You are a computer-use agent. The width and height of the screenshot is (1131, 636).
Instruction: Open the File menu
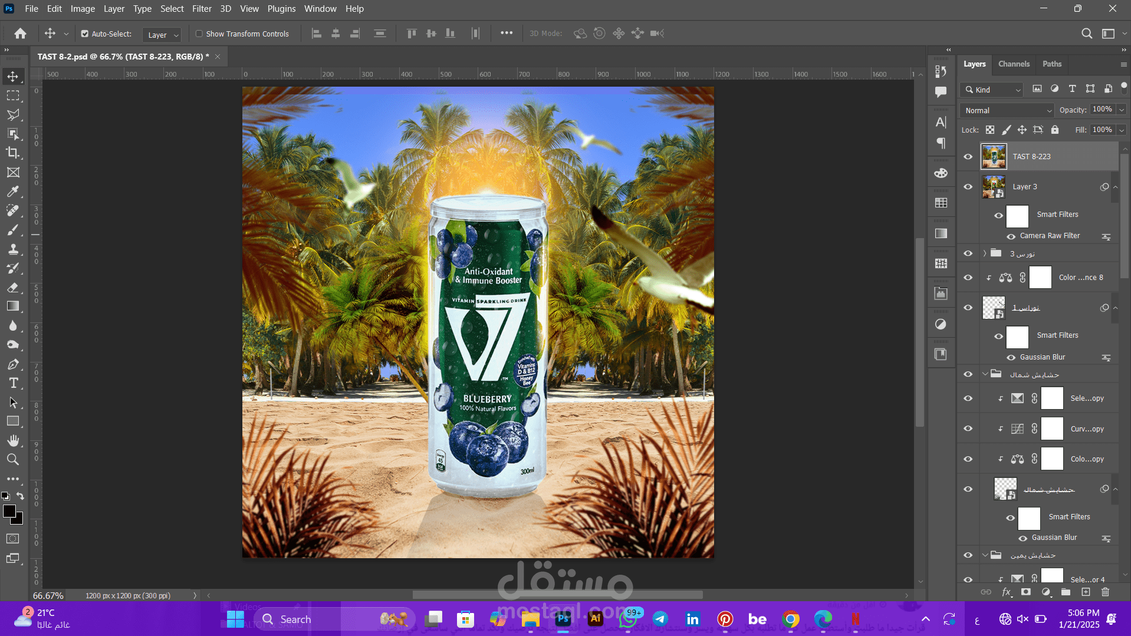[31, 9]
